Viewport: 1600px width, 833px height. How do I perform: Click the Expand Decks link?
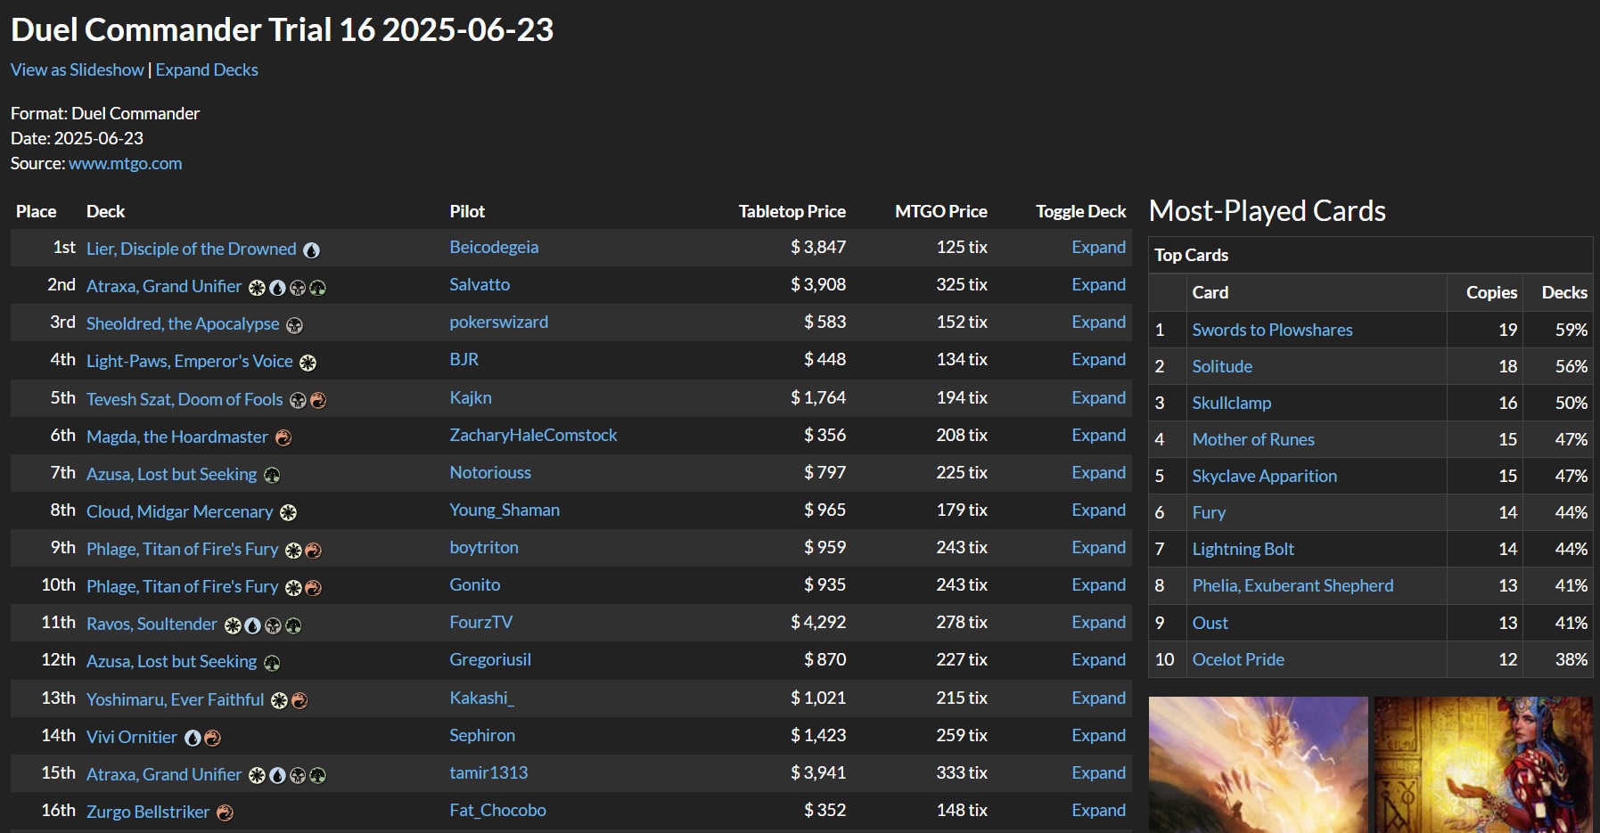207,69
